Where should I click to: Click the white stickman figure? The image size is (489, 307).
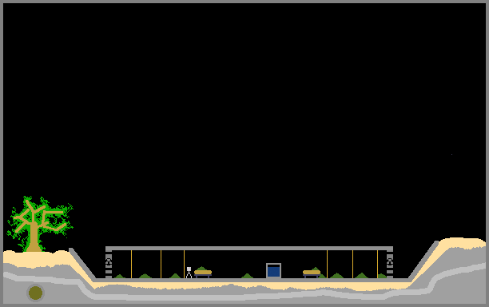coord(189,273)
